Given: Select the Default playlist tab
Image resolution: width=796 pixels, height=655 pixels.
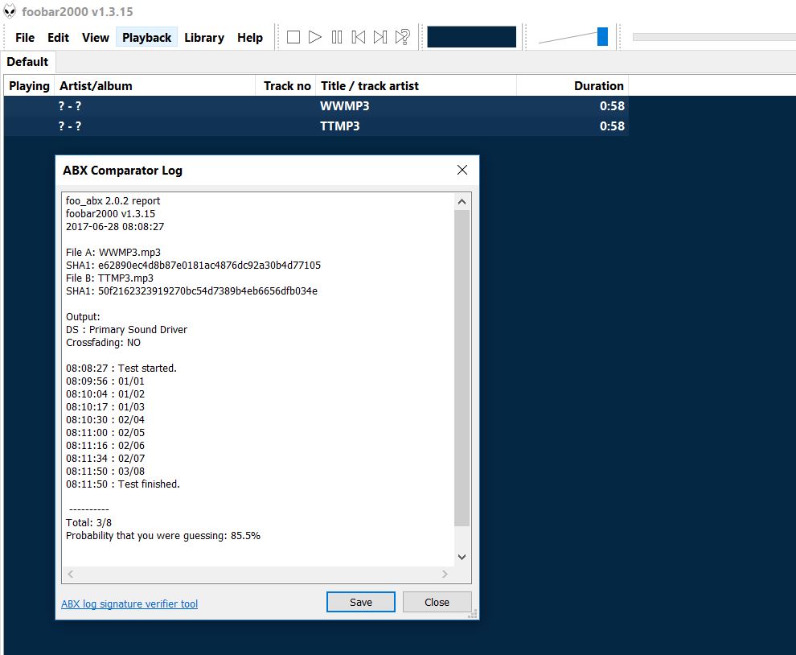Looking at the screenshot, I should click(27, 62).
